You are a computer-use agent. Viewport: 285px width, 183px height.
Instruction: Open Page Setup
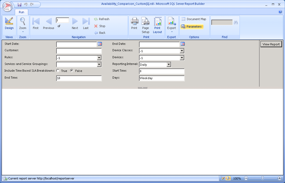(145, 25)
